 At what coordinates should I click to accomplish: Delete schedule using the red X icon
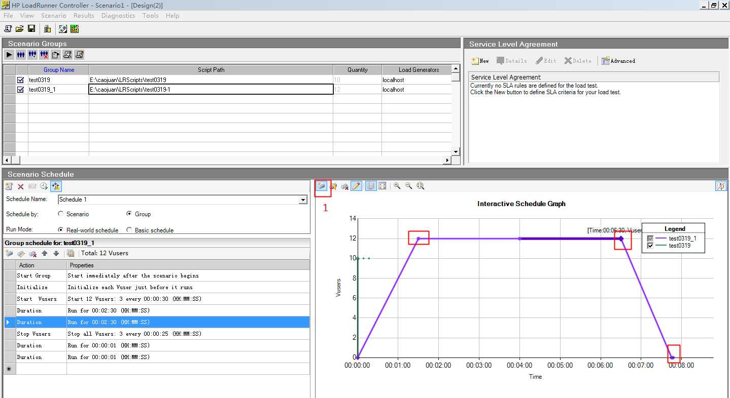pyautogui.click(x=21, y=186)
